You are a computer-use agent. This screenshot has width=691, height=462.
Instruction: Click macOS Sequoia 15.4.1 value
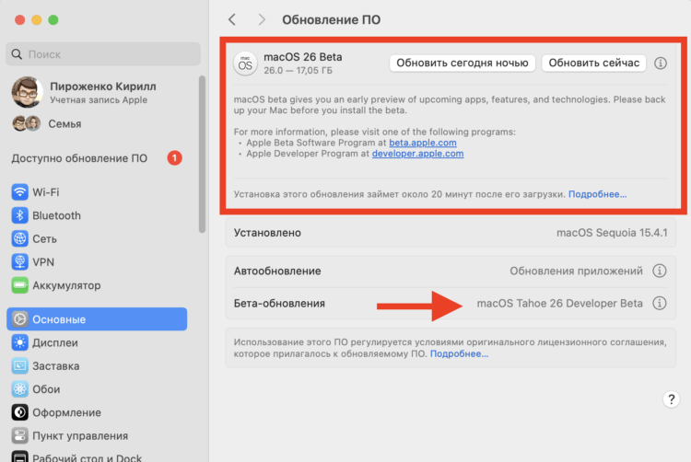pos(612,233)
